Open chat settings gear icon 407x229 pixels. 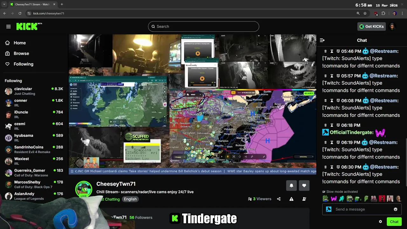pos(380,222)
